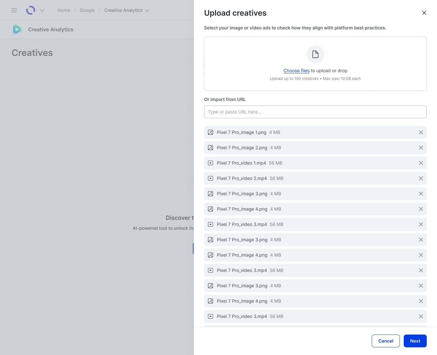Select the file name Pixel 7 Pro_image 2.png
The image size is (437, 355).
click(x=242, y=148)
